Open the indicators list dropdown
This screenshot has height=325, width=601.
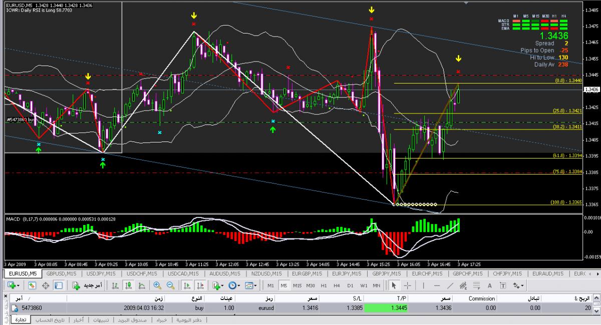pyautogui.click(x=218, y=285)
